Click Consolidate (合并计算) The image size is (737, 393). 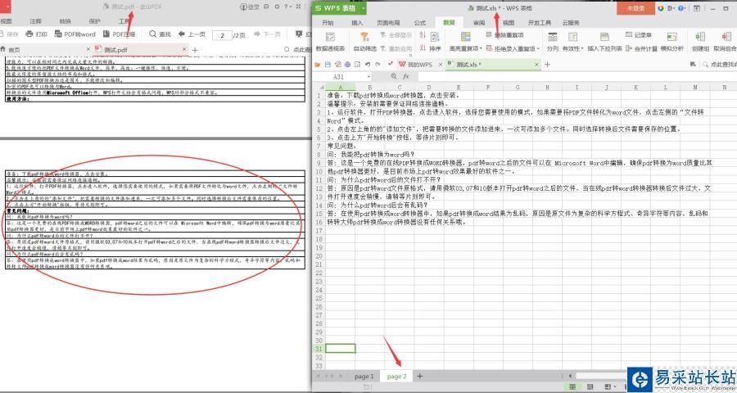click(x=641, y=48)
